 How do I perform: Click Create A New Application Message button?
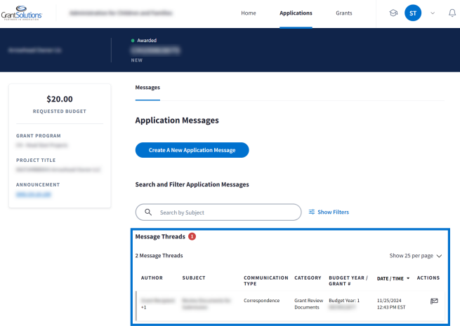(x=192, y=150)
